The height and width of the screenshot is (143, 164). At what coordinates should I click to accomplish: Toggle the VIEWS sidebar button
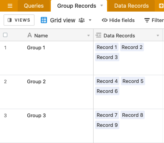point(19,20)
